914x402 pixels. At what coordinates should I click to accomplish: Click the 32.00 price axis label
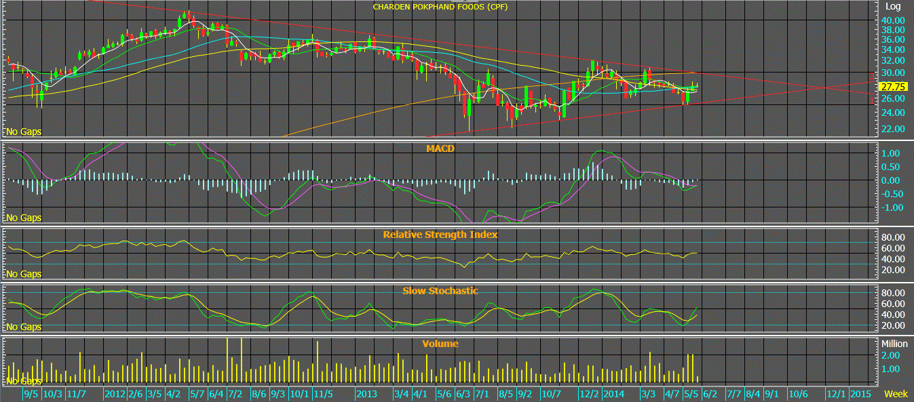(x=892, y=61)
